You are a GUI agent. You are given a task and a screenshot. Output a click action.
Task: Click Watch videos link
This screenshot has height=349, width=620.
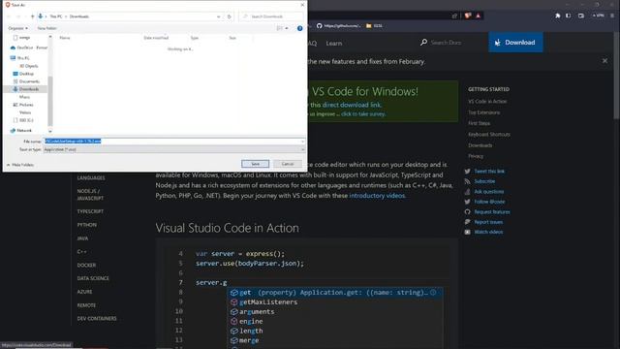point(488,232)
